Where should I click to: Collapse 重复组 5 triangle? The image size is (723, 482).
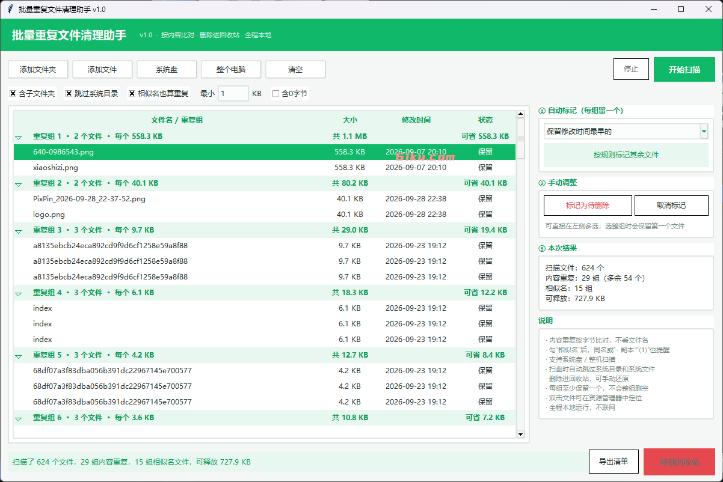pyautogui.click(x=18, y=356)
